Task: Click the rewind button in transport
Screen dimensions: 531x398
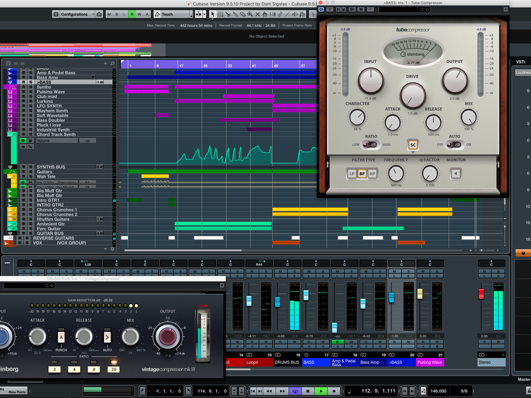Action: [x=269, y=391]
